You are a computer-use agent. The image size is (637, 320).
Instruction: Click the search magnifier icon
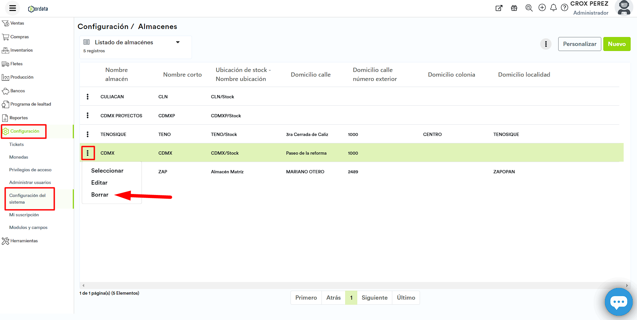click(x=529, y=8)
